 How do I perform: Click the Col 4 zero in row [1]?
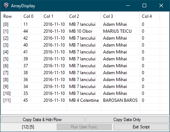(143, 31)
